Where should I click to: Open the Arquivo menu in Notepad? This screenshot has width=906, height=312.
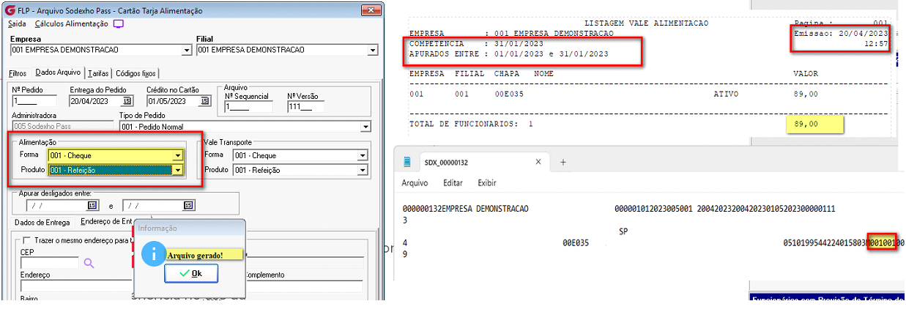pos(415,183)
